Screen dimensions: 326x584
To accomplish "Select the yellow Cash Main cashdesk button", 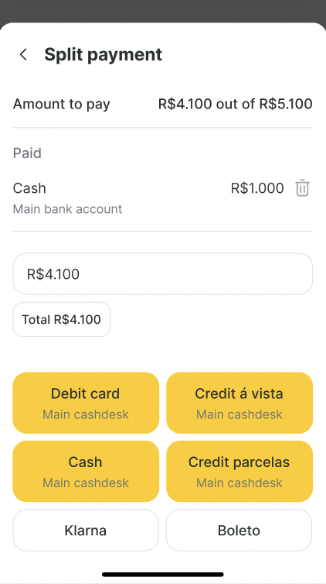I will click(x=86, y=471).
